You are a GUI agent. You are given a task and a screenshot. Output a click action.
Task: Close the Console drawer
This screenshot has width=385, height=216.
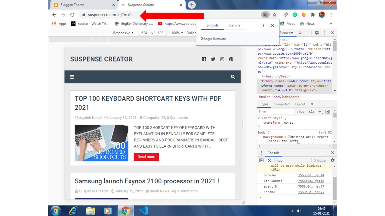[x=332, y=153]
